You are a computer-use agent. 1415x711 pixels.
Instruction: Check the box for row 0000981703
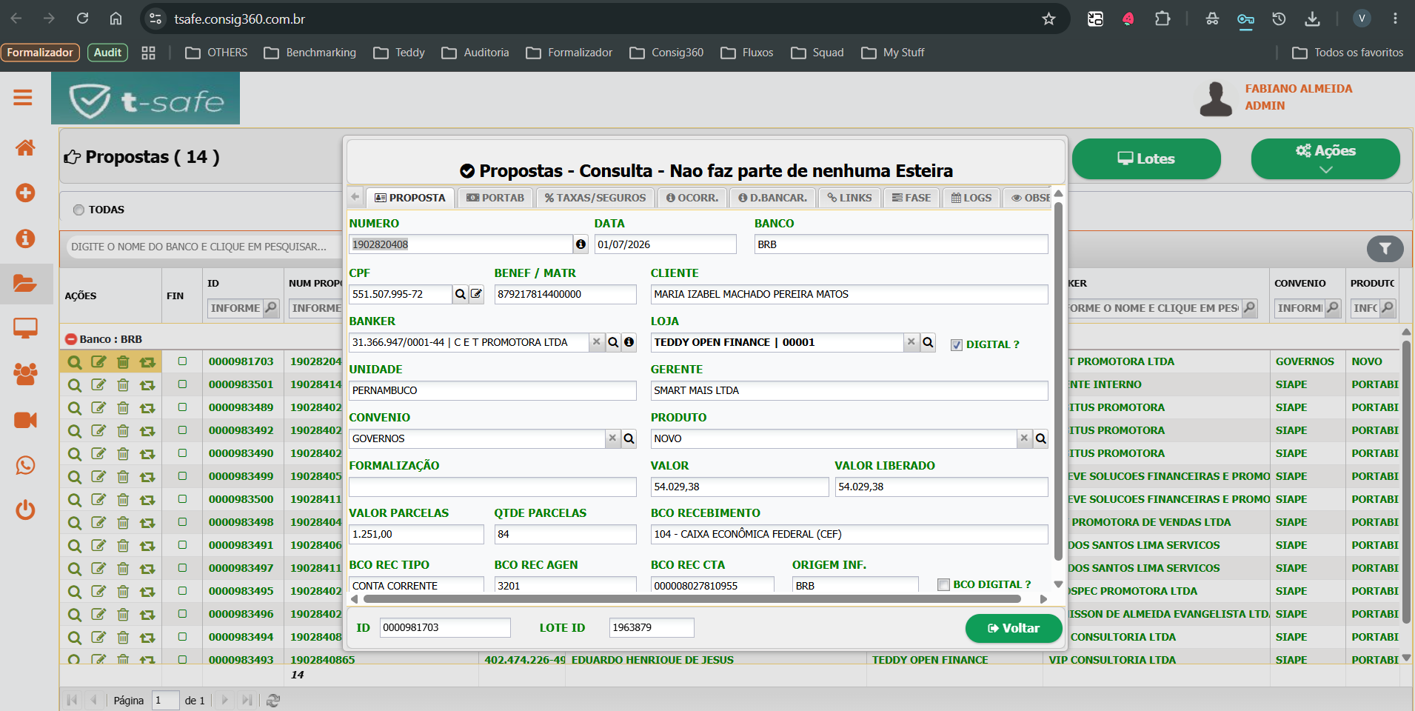182,361
